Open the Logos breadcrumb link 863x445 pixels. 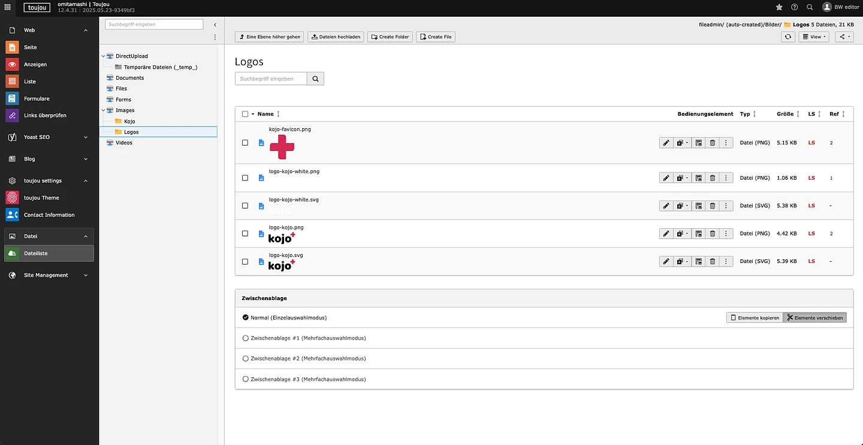click(800, 25)
